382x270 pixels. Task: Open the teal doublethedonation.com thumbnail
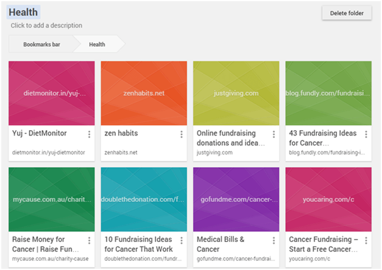(x=144, y=199)
